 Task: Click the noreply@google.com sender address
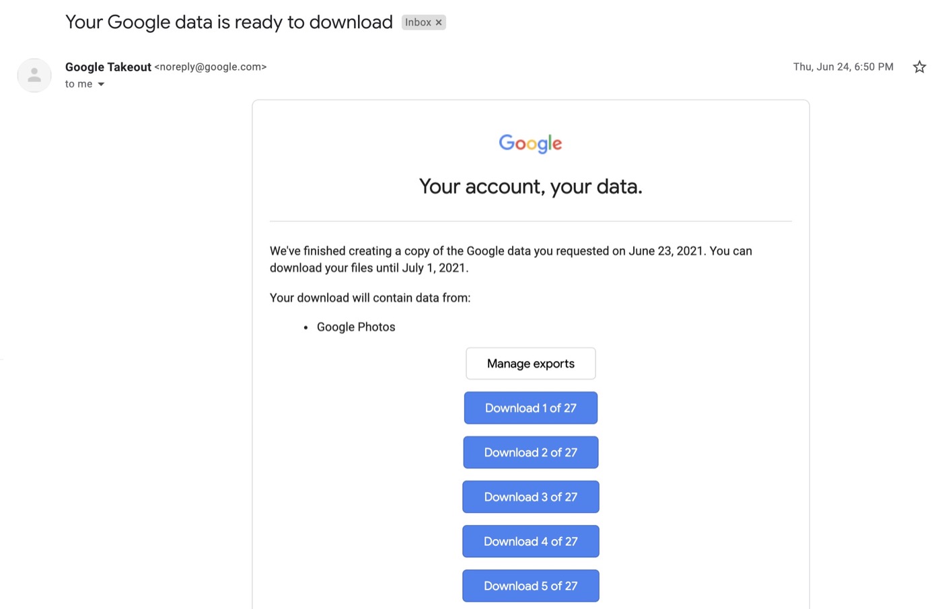[x=211, y=67]
